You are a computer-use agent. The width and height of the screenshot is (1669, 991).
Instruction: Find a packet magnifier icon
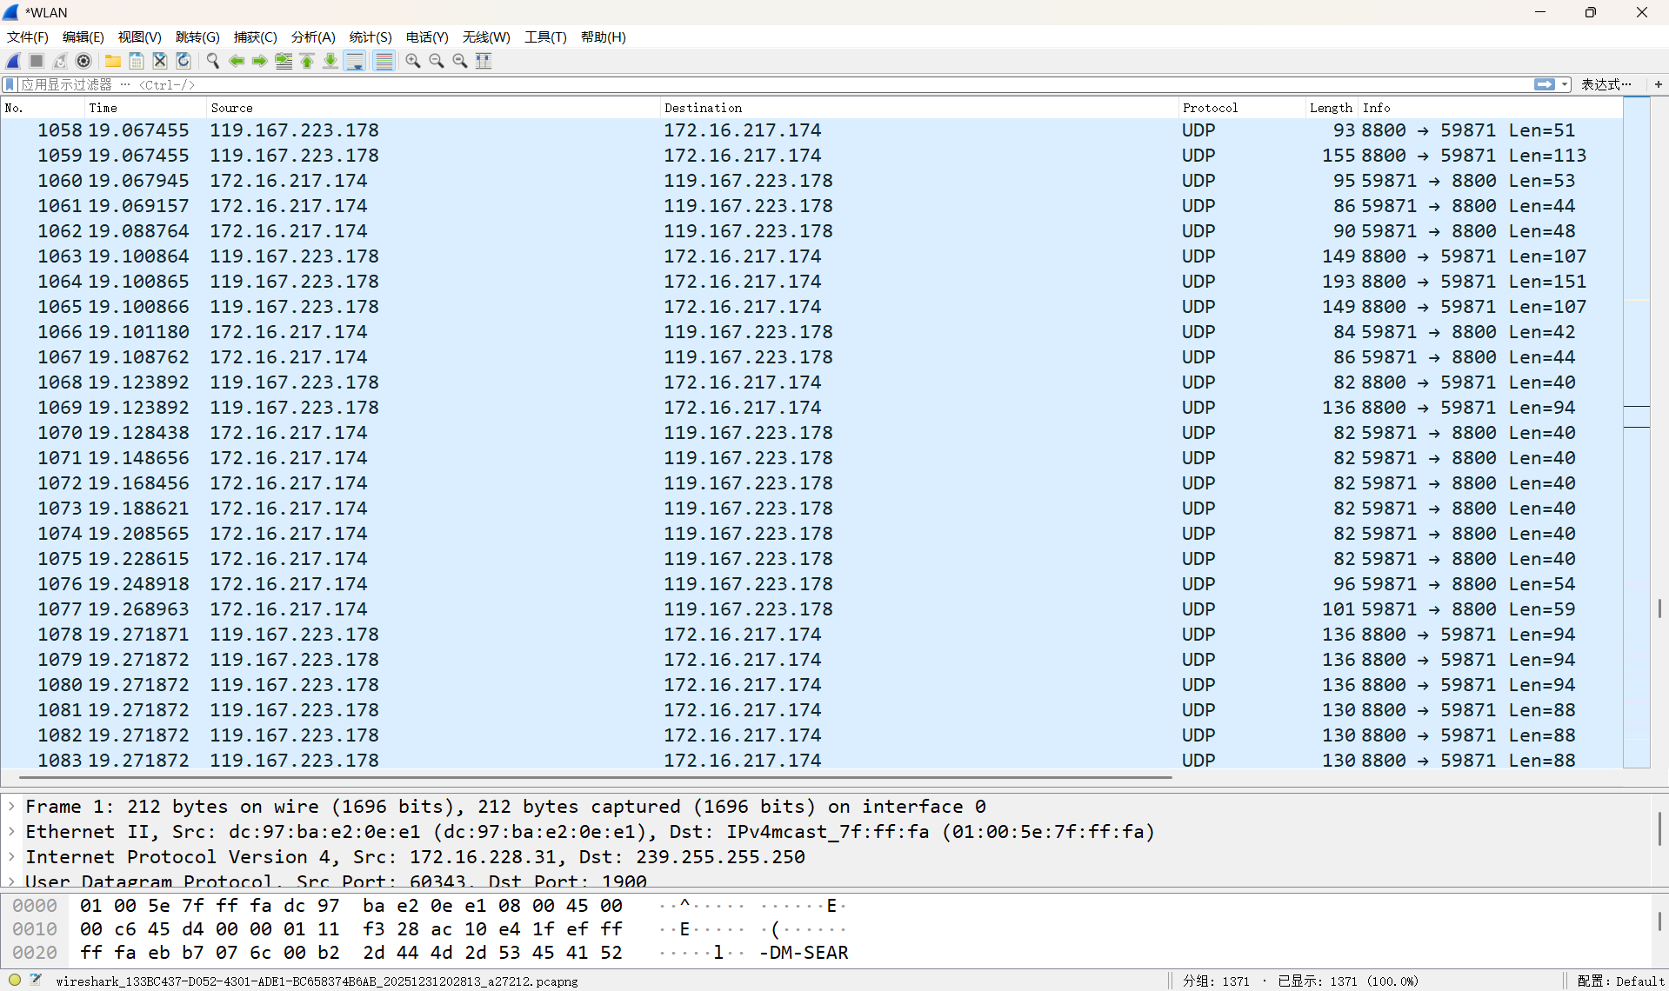pos(213,61)
